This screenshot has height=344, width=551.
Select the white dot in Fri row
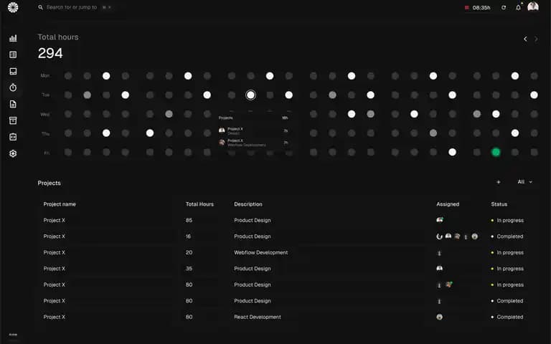tap(452, 152)
